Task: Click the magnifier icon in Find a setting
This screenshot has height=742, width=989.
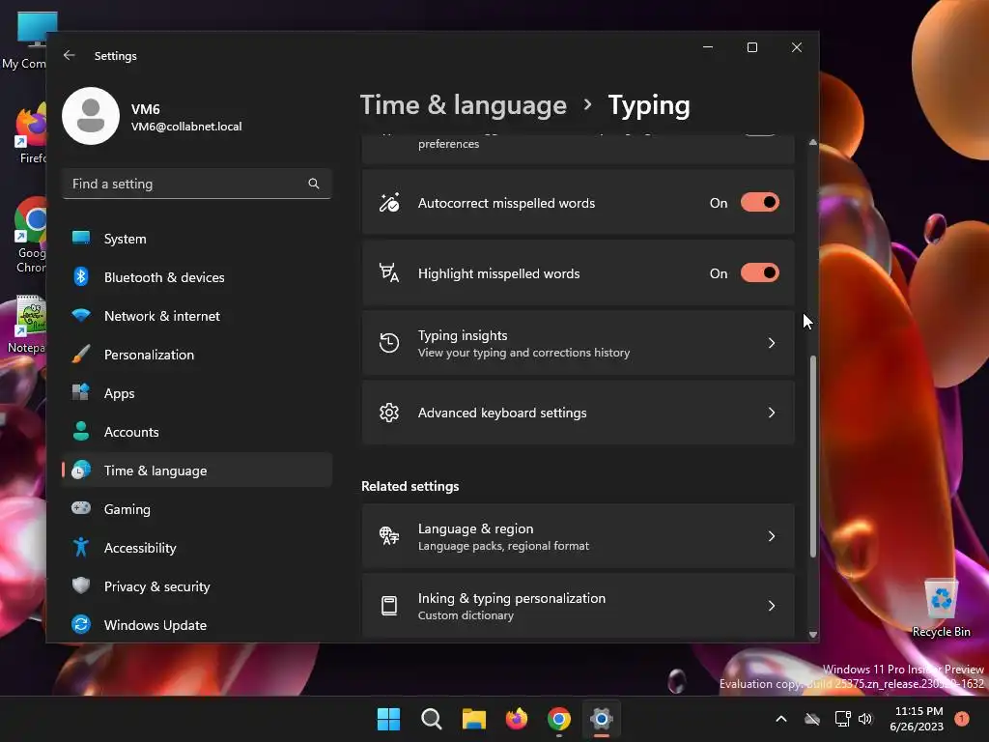Action: coord(314,184)
